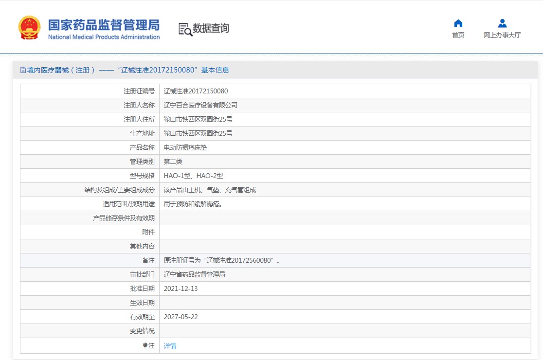
Task: Click the 其他内容 row label
Action: pos(143,247)
